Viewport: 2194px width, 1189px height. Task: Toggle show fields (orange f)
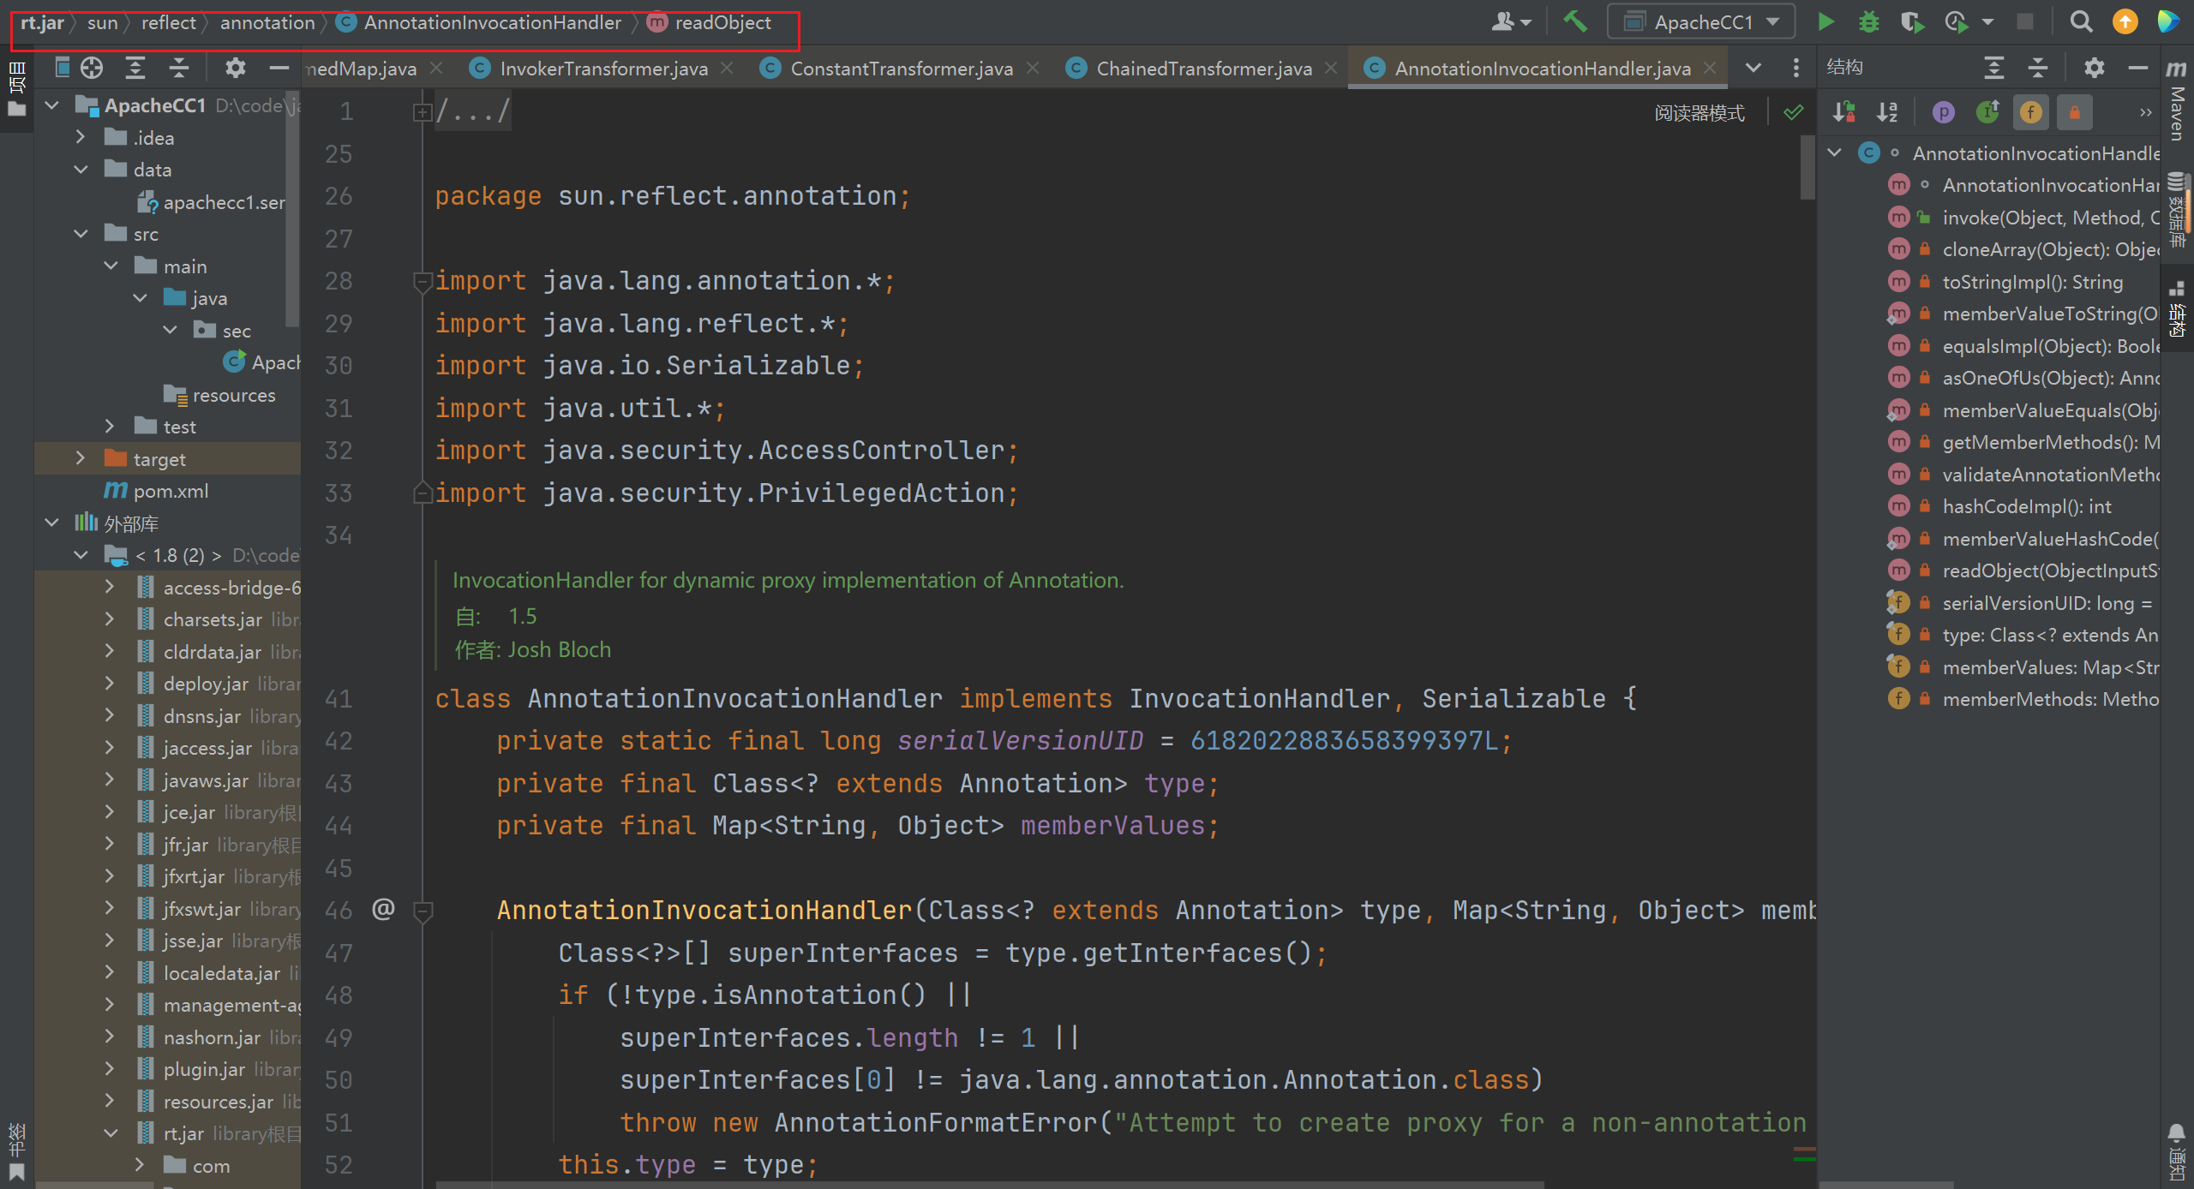coord(2031,112)
